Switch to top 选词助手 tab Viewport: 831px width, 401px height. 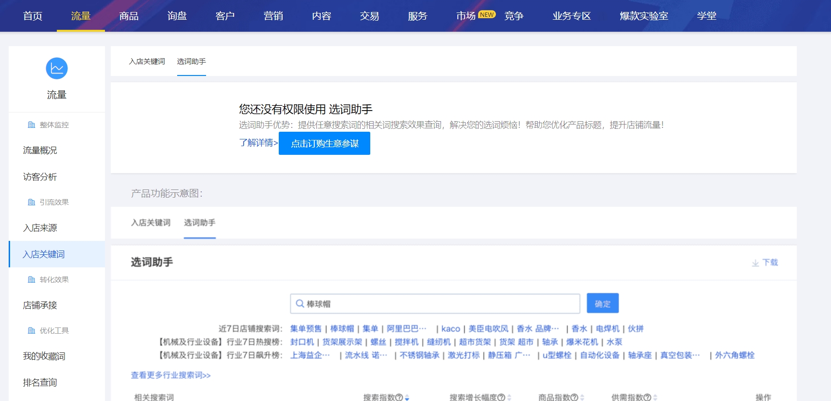click(191, 62)
